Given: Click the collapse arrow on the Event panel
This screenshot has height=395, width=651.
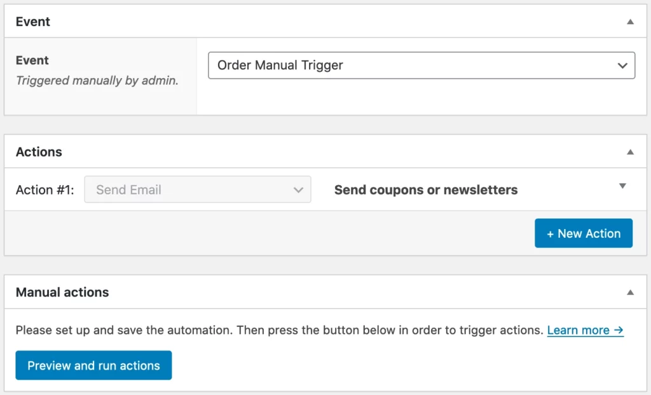Looking at the screenshot, I should click(630, 20).
